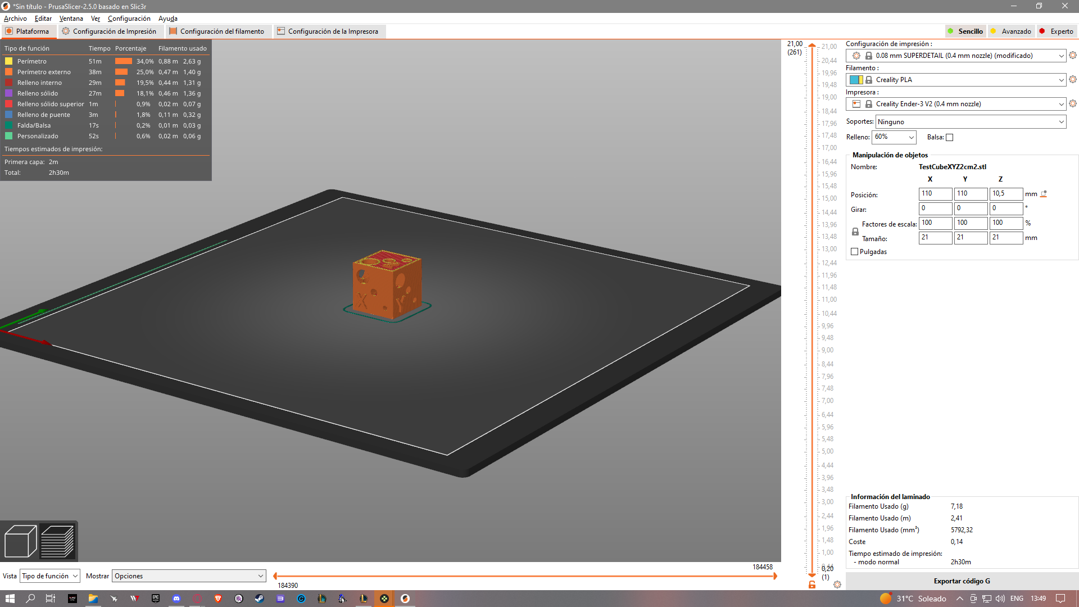Viewport: 1079px width, 607px height.
Task: Open printer preset gear icon
Action: [1073, 104]
